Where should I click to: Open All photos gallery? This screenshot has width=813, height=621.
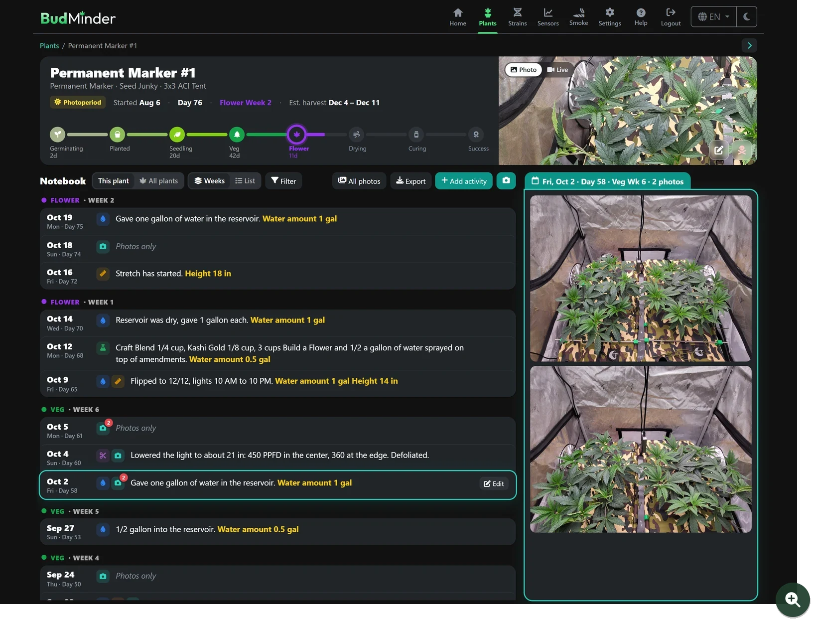[x=359, y=181]
